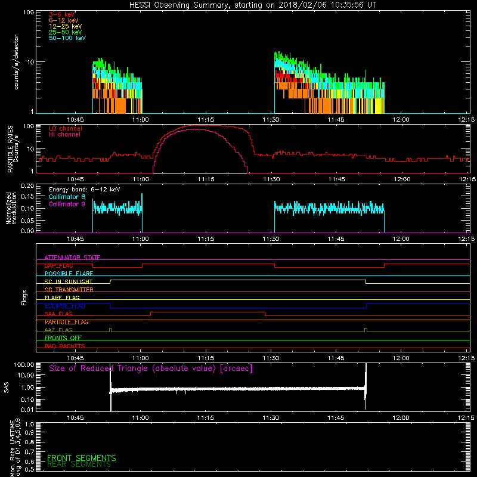Select the red "3-6 keV" legend label
Viewport: 477px width, 477px height.
62,14
